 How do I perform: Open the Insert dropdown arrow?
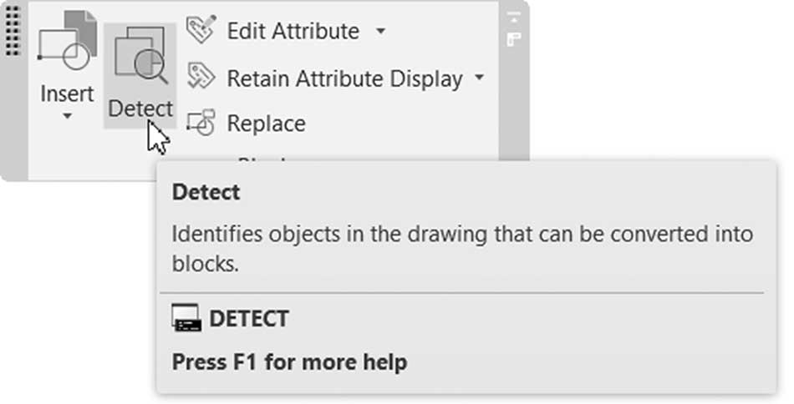coord(67,116)
